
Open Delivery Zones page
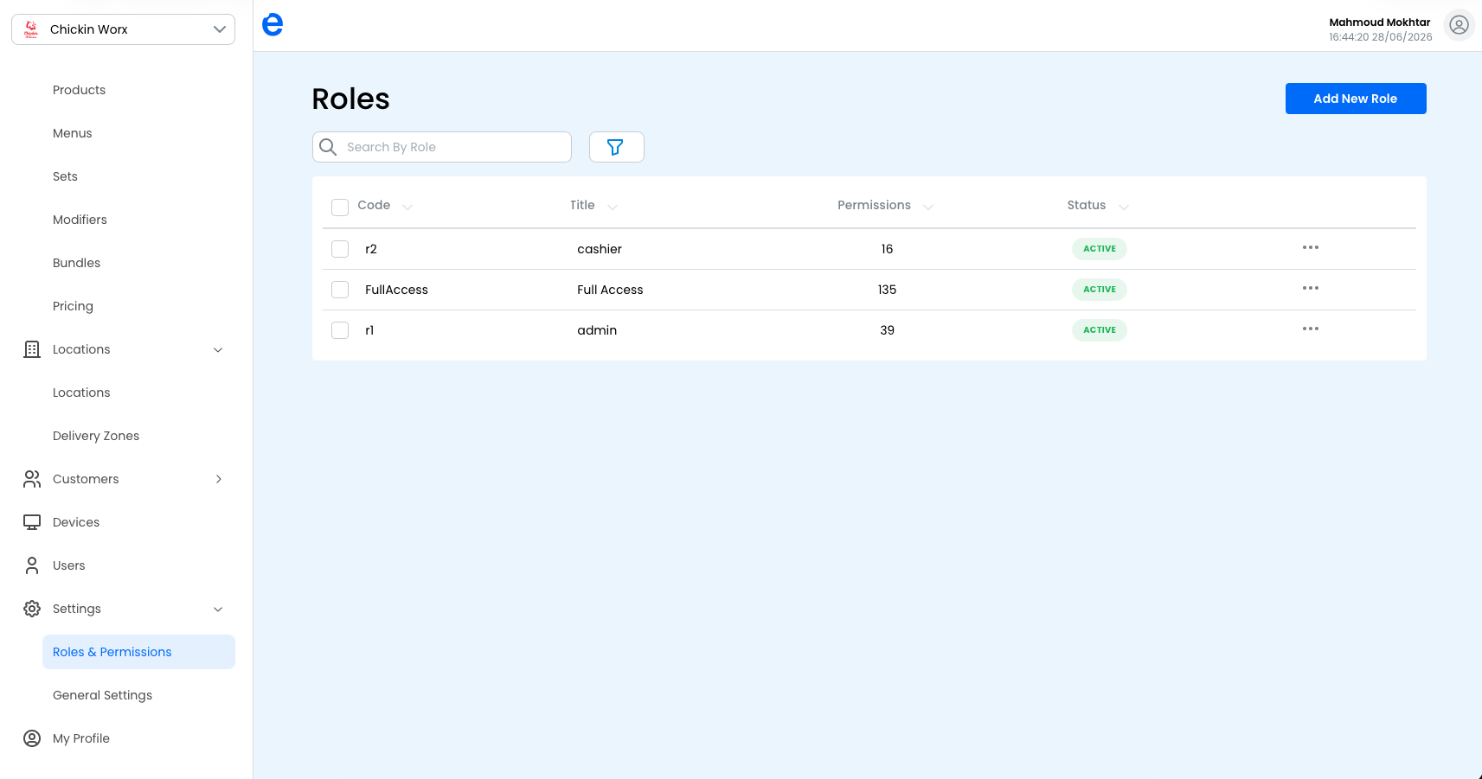(96, 436)
